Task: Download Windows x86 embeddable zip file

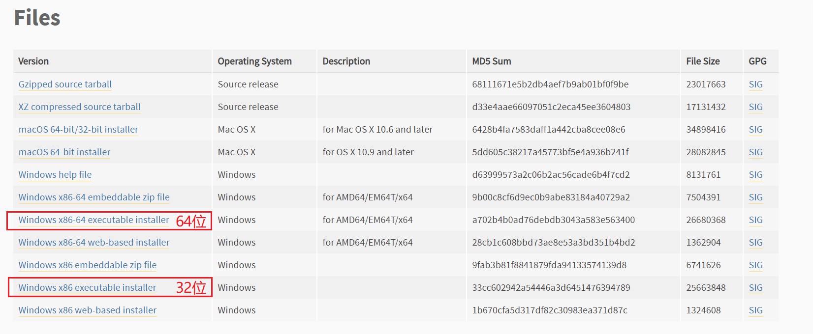Action: point(88,265)
